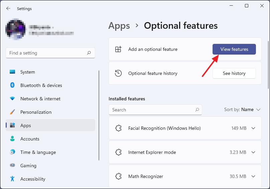The image size is (270, 189).
Task: Click the Accounts person icon
Action: (12, 139)
